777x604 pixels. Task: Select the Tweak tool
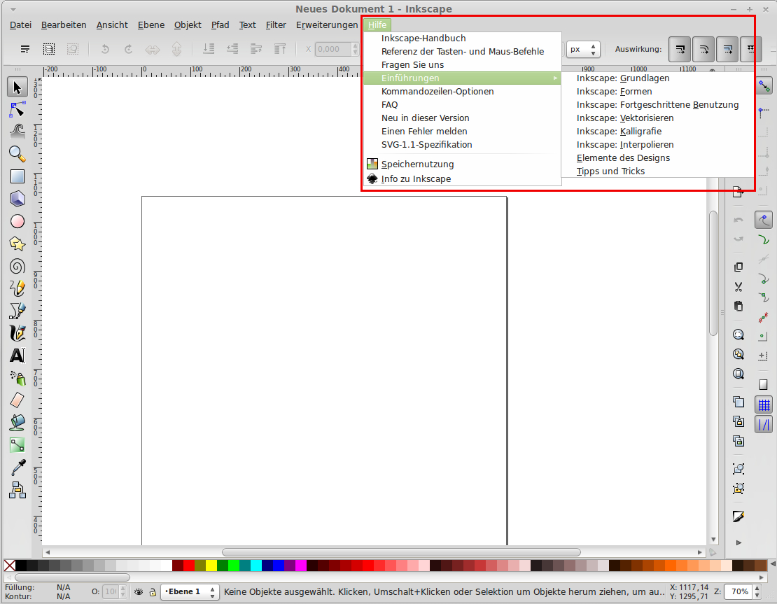pos(17,132)
